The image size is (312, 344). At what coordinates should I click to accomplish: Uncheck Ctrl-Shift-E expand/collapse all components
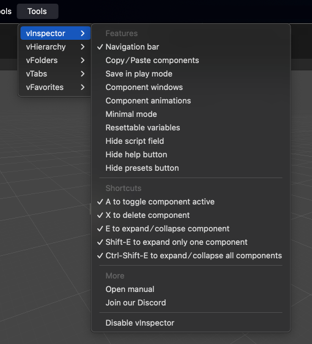[191, 256]
